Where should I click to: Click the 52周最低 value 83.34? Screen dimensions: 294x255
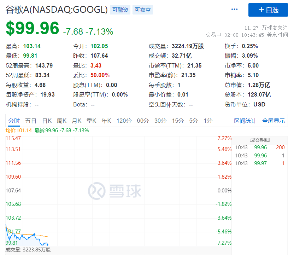(x=42, y=75)
